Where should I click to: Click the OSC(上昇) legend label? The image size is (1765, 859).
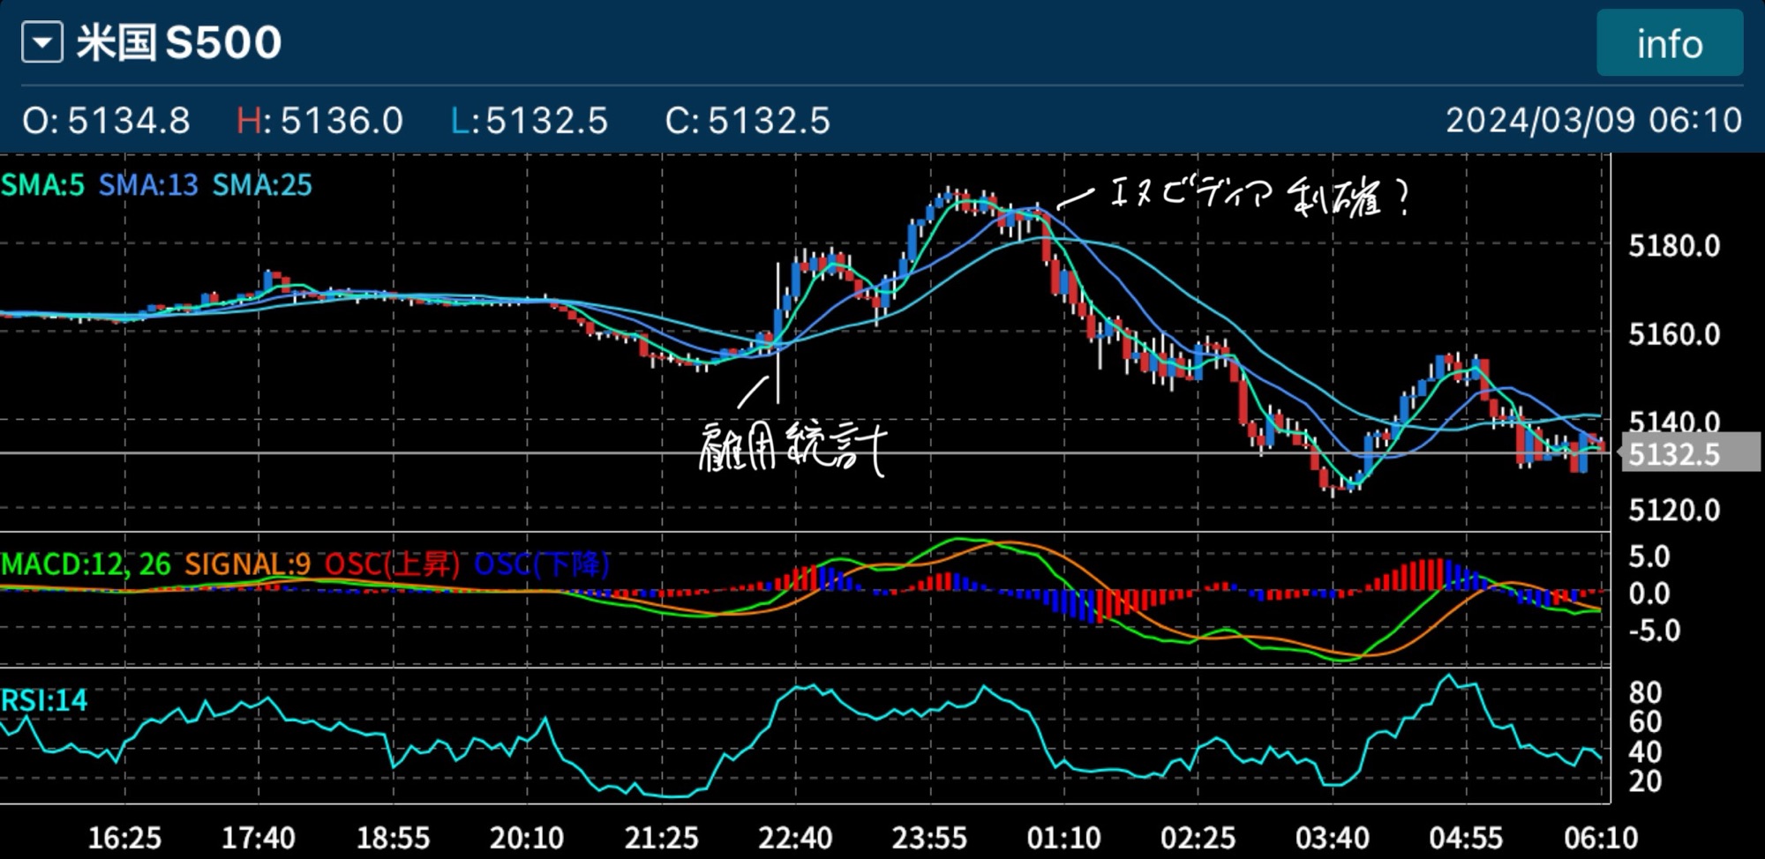(392, 564)
